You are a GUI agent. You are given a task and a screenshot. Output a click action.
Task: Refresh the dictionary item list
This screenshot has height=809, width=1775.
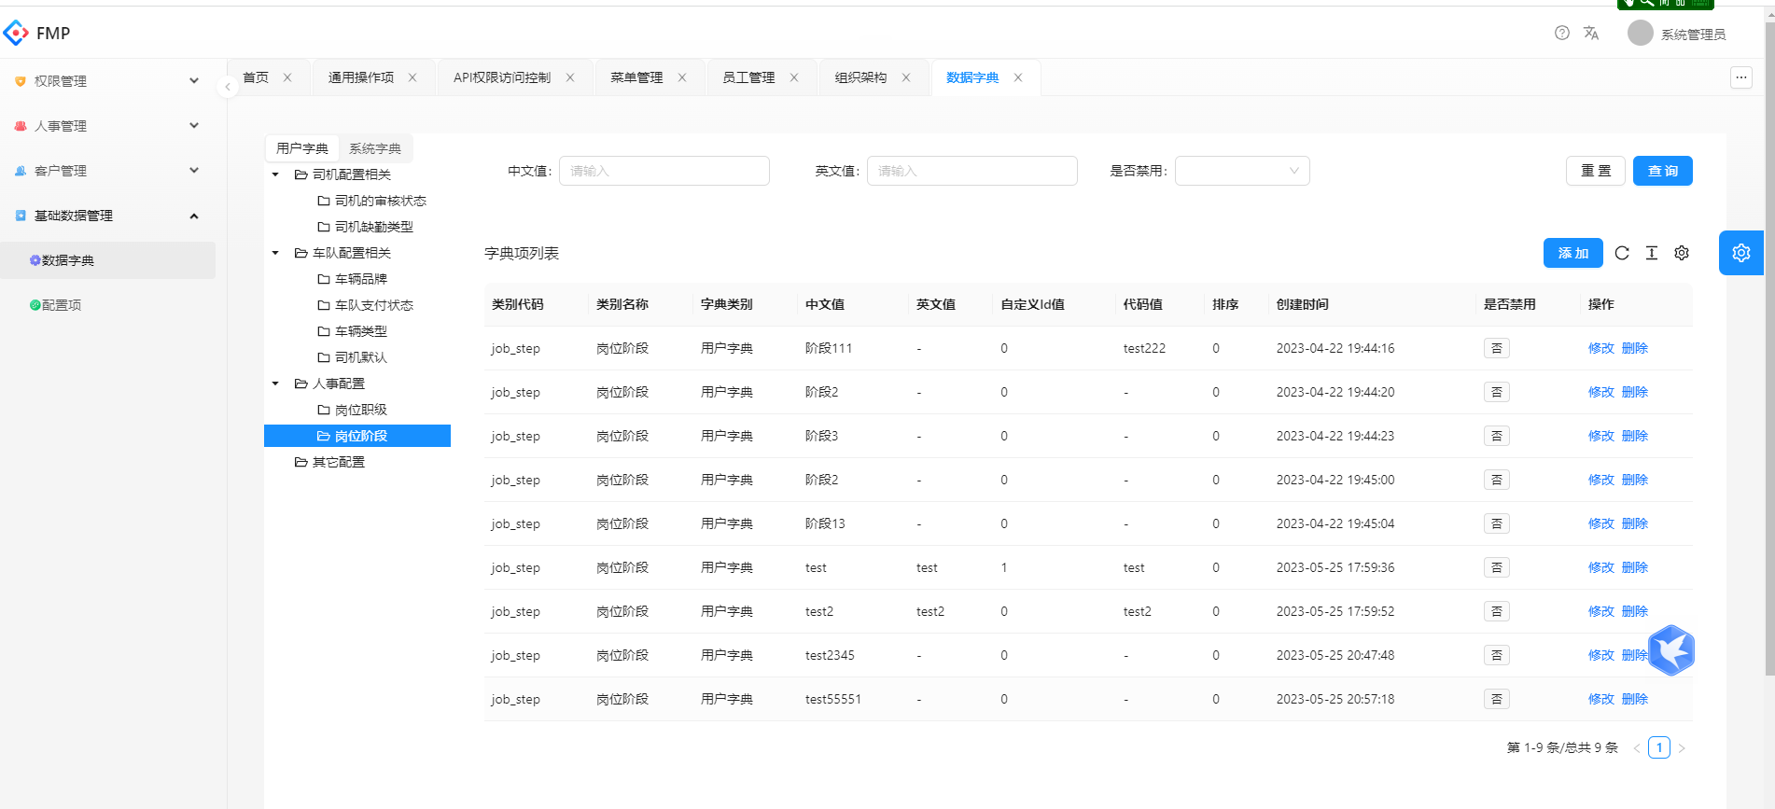(x=1622, y=253)
